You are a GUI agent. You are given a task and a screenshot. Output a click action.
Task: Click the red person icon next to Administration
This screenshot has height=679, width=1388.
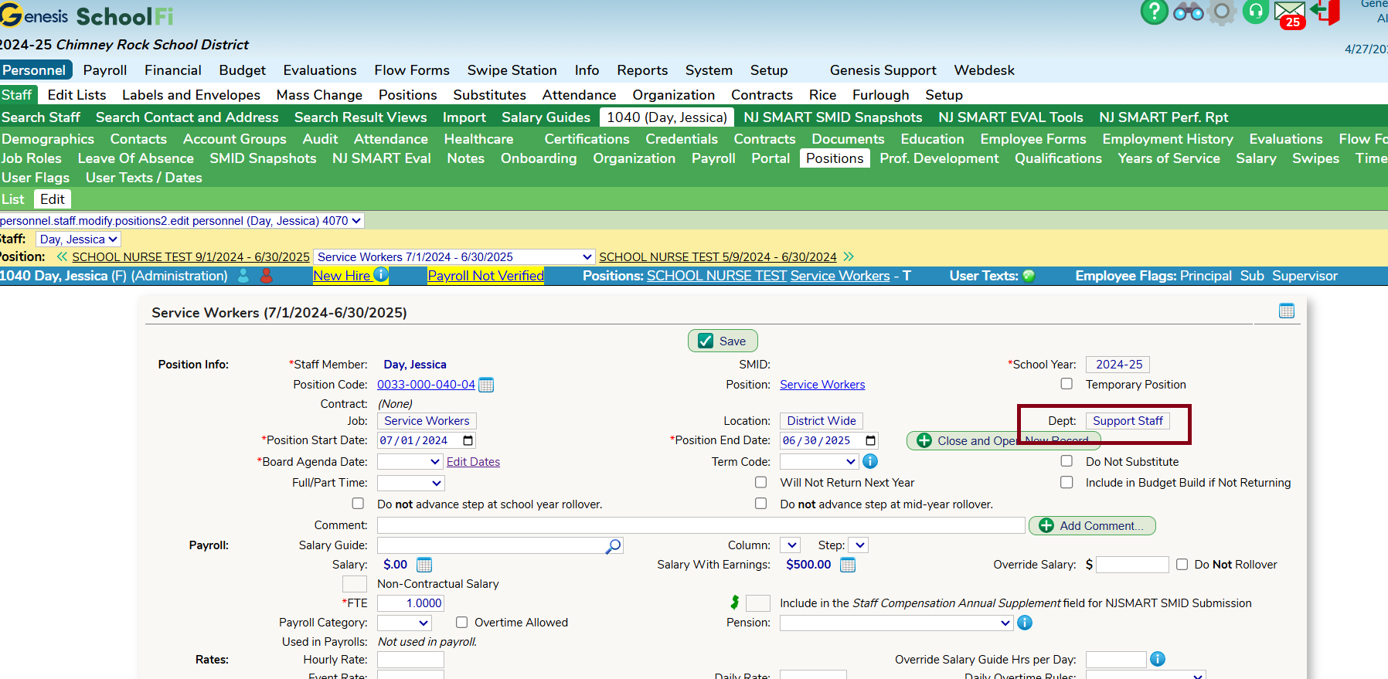tap(267, 275)
